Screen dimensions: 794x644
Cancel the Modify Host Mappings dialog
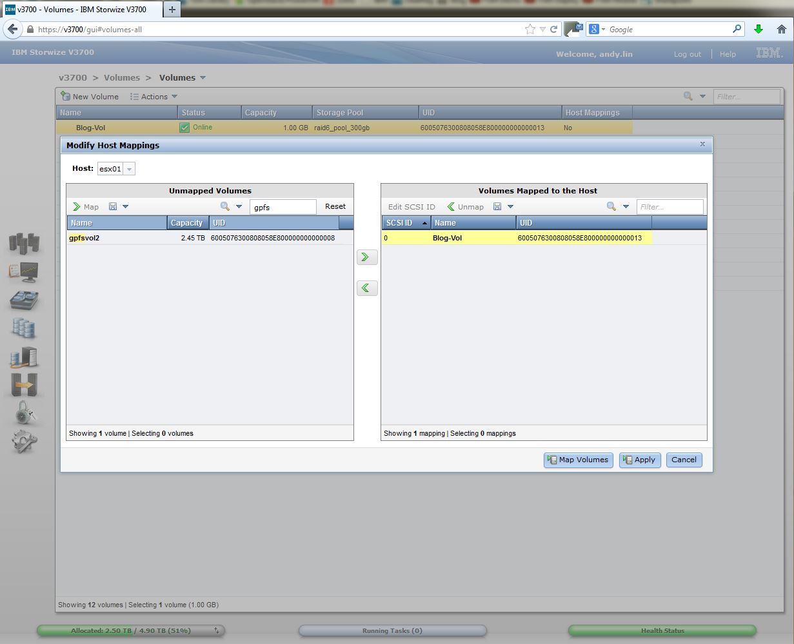(x=684, y=460)
